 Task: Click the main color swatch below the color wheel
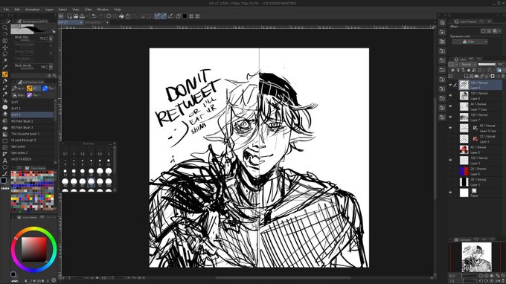[x=13, y=274]
